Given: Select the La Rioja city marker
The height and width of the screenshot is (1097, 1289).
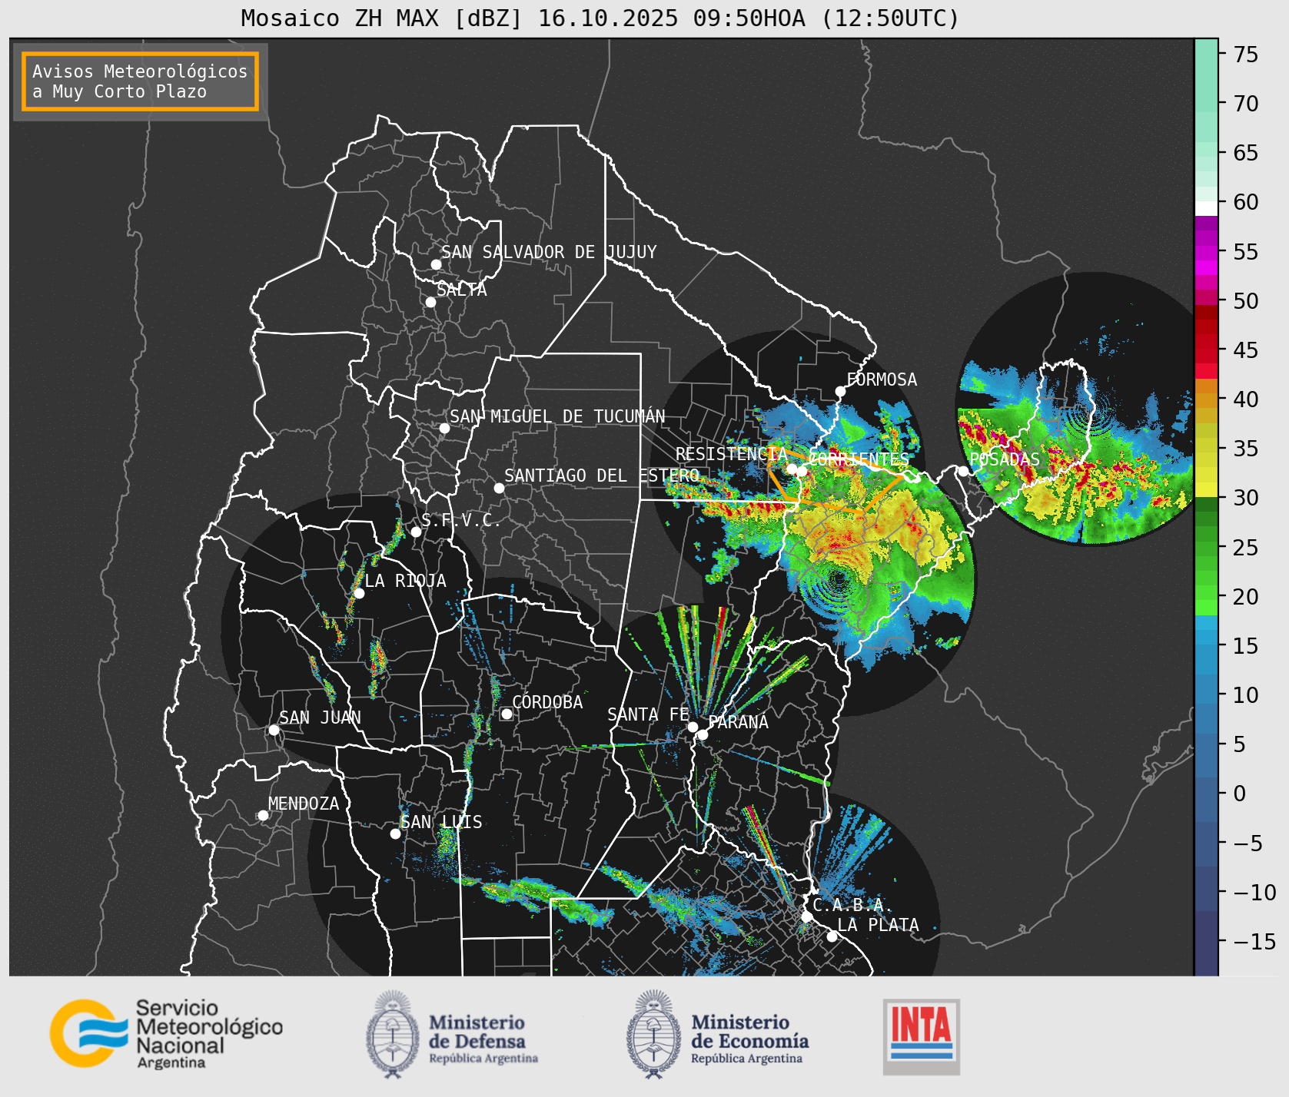Looking at the screenshot, I should click(359, 593).
